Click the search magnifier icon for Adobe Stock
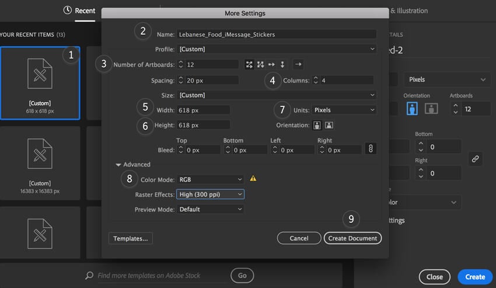 [89, 275]
